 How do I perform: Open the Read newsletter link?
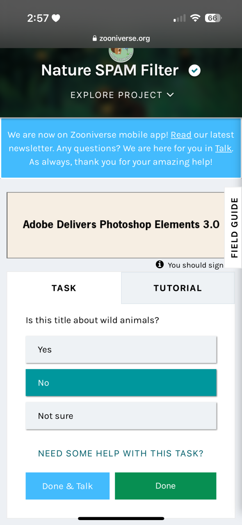click(x=181, y=135)
